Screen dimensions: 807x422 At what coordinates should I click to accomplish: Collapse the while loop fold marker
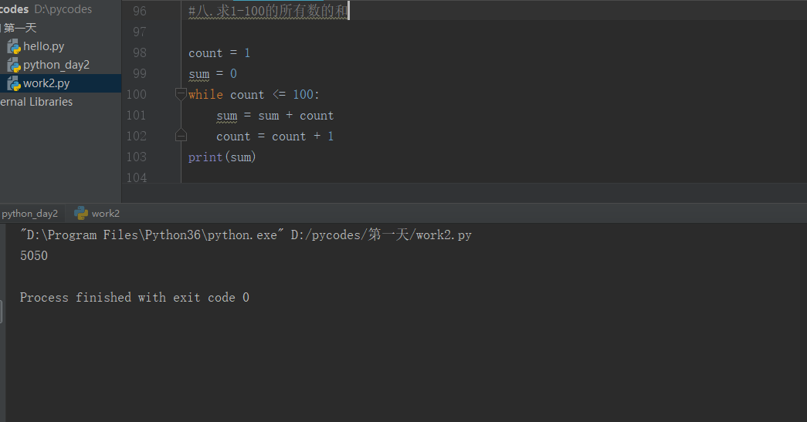pyautogui.click(x=181, y=94)
